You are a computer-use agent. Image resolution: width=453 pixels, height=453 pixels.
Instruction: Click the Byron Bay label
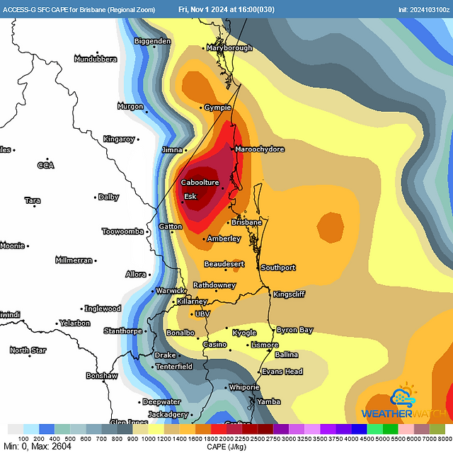[x=295, y=330]
